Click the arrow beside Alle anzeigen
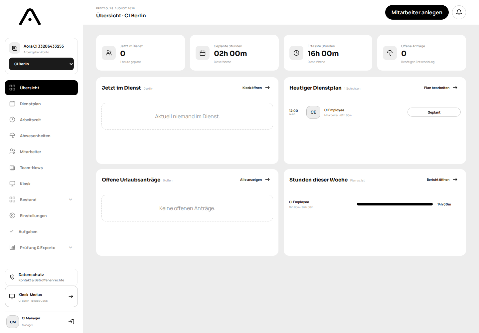The image size is (479, 333). [267, 179]
